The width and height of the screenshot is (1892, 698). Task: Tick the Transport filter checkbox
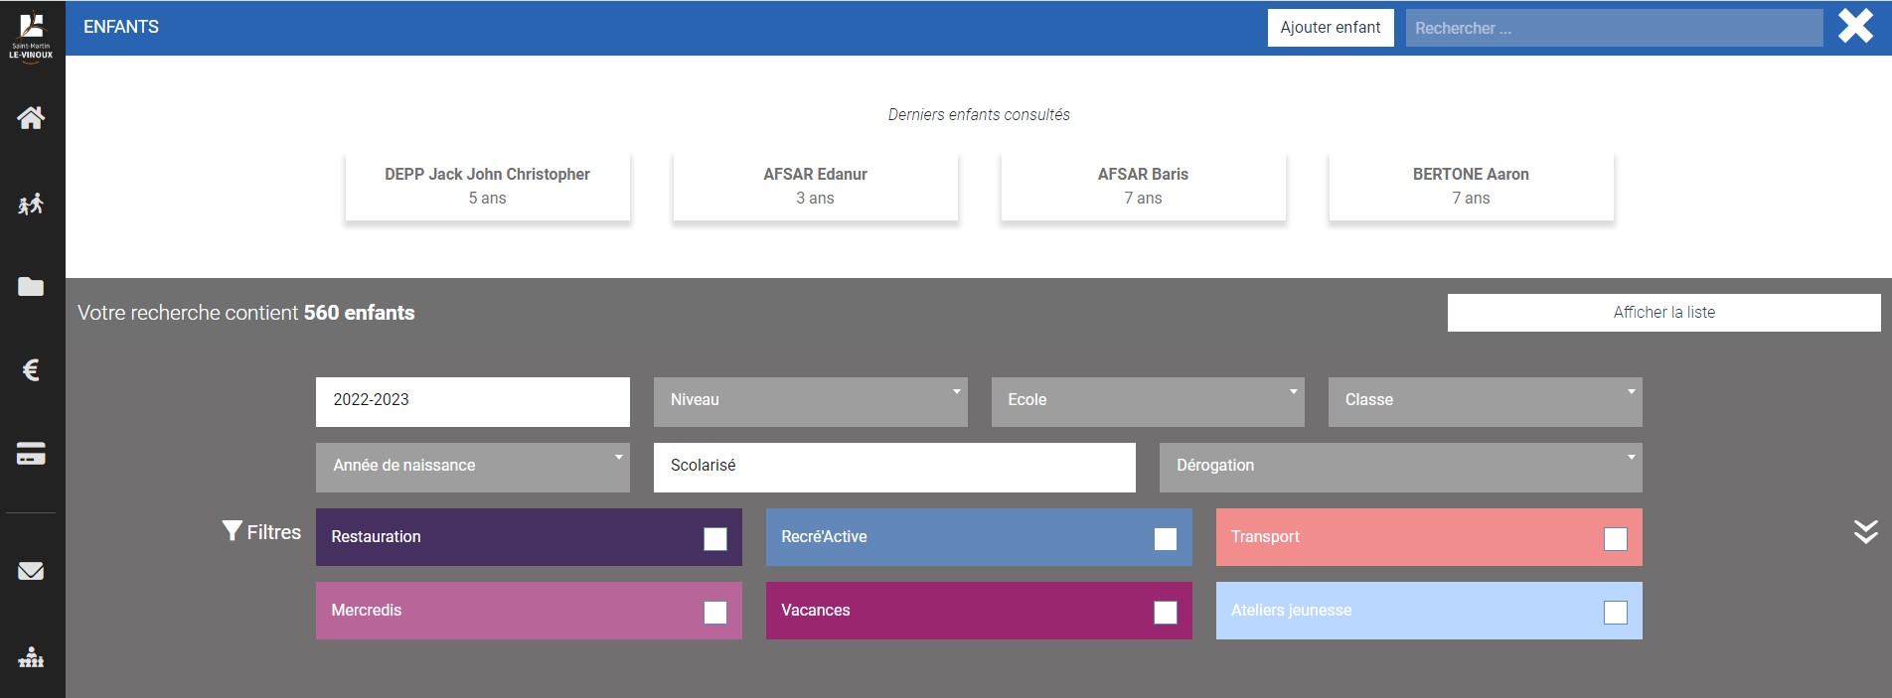coord(1615,538)
